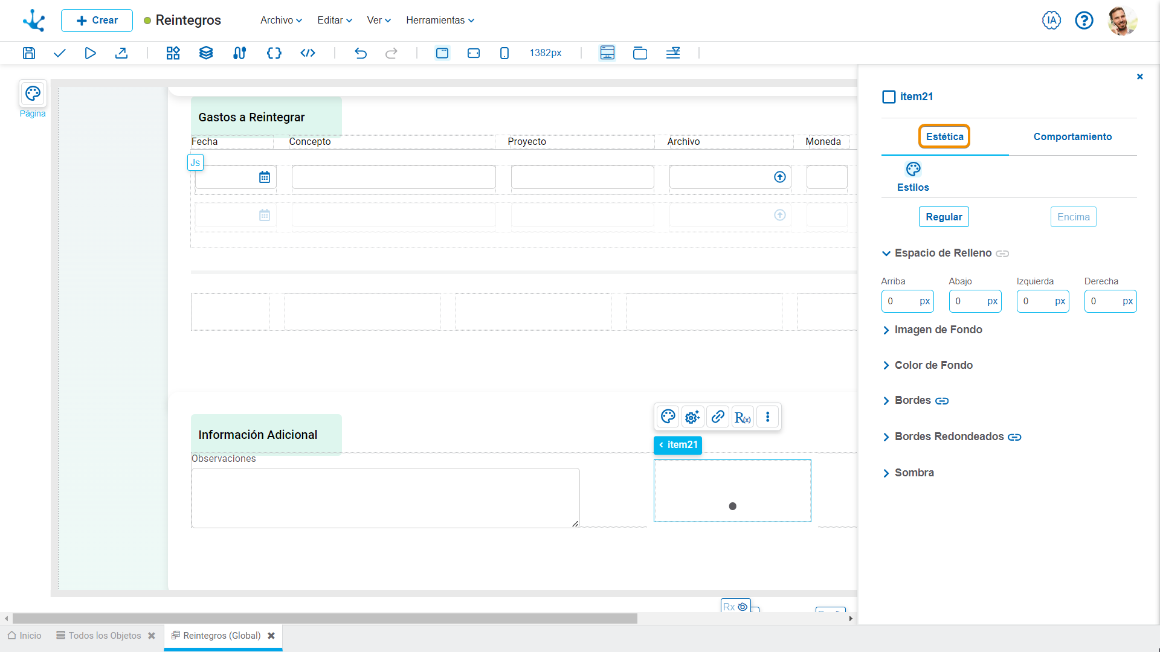The image size is (1160, 652).
Task: Click the Arriba padding input
Action: point(907,301)
